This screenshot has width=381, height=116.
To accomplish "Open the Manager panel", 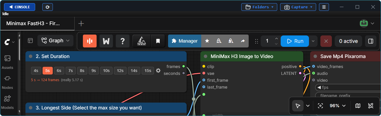I will [185, 41].
